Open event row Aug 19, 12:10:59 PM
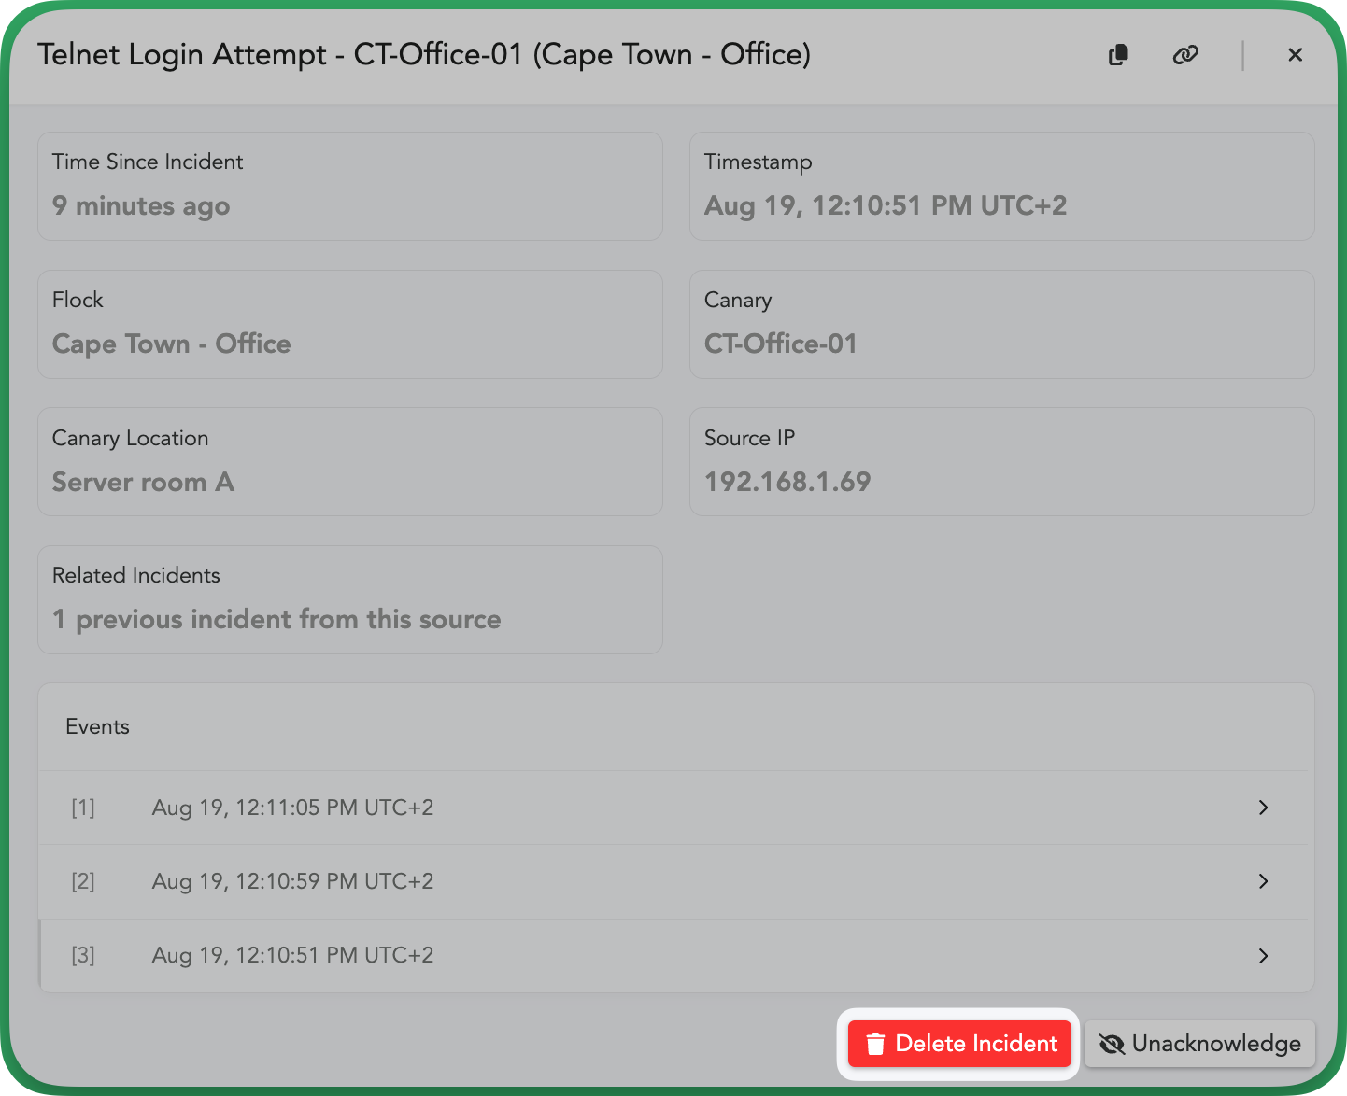Viewport: 1347px width, 1096px height. (x=292, y=881)
